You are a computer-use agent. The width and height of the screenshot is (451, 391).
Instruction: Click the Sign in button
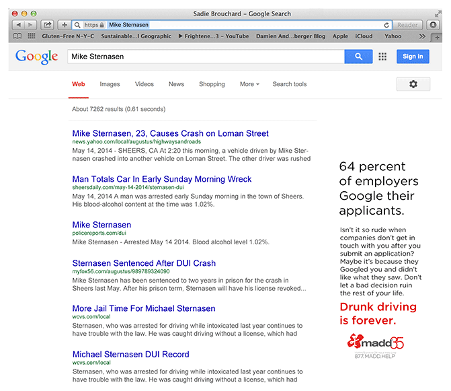[x=413, y=57]
